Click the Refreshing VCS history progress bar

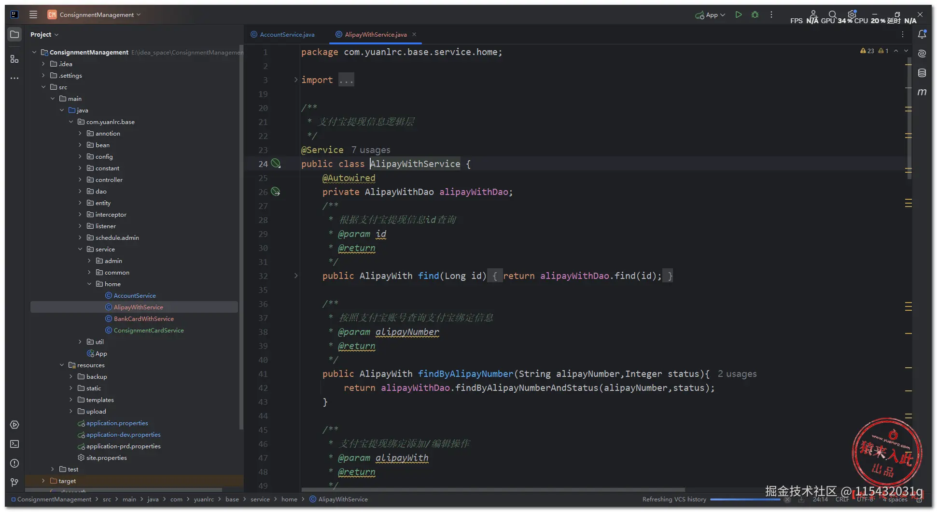[745, 499]
